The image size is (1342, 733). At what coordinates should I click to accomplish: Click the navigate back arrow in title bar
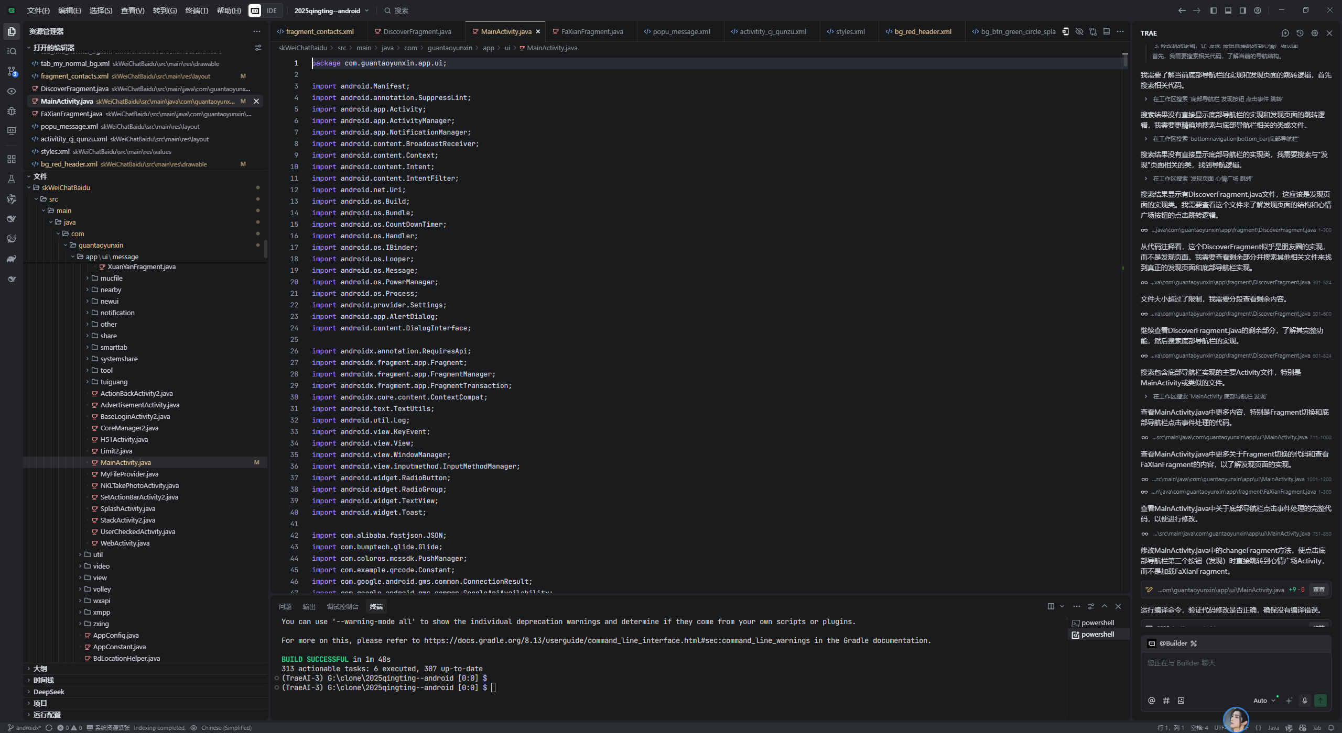coord(1182,10)
